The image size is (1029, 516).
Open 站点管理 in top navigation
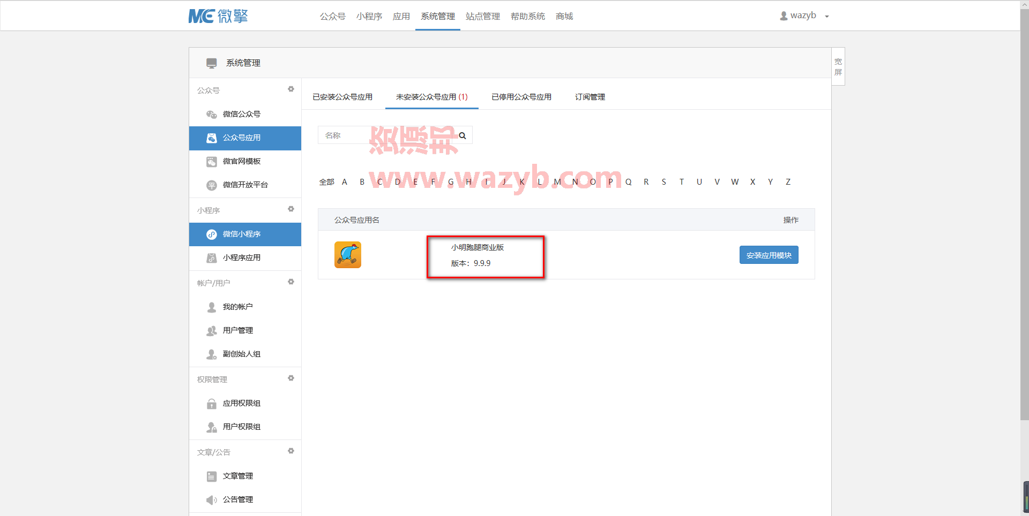483,16
